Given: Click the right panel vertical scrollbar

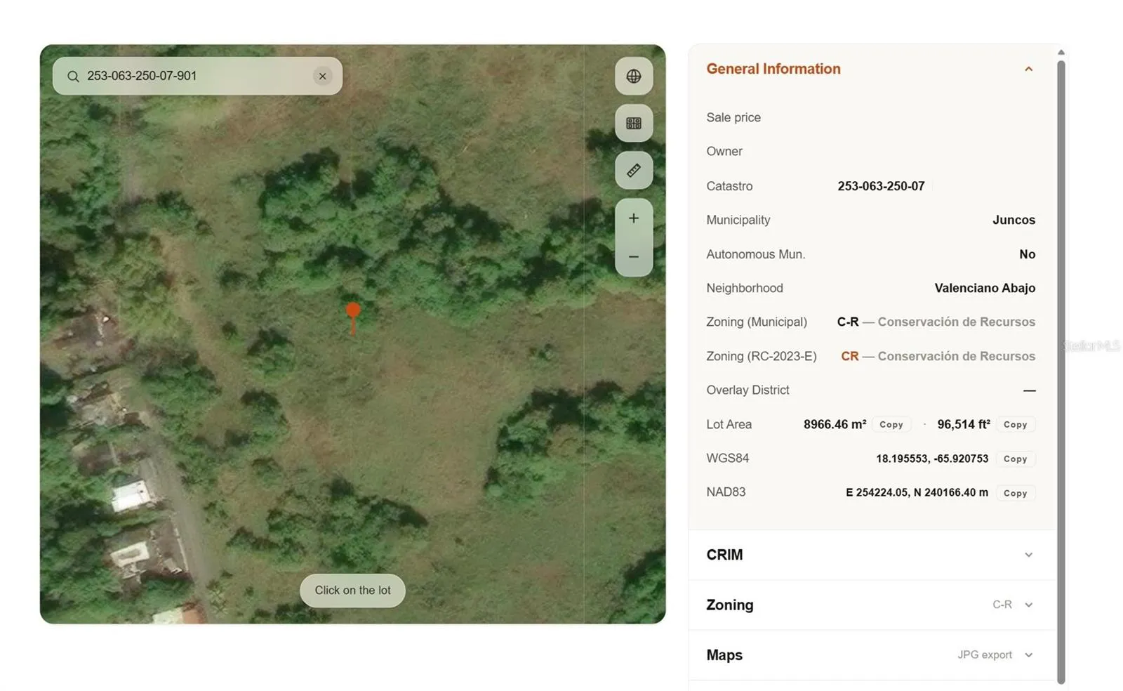Looking at the screenshot, I should coord(1061,371).
